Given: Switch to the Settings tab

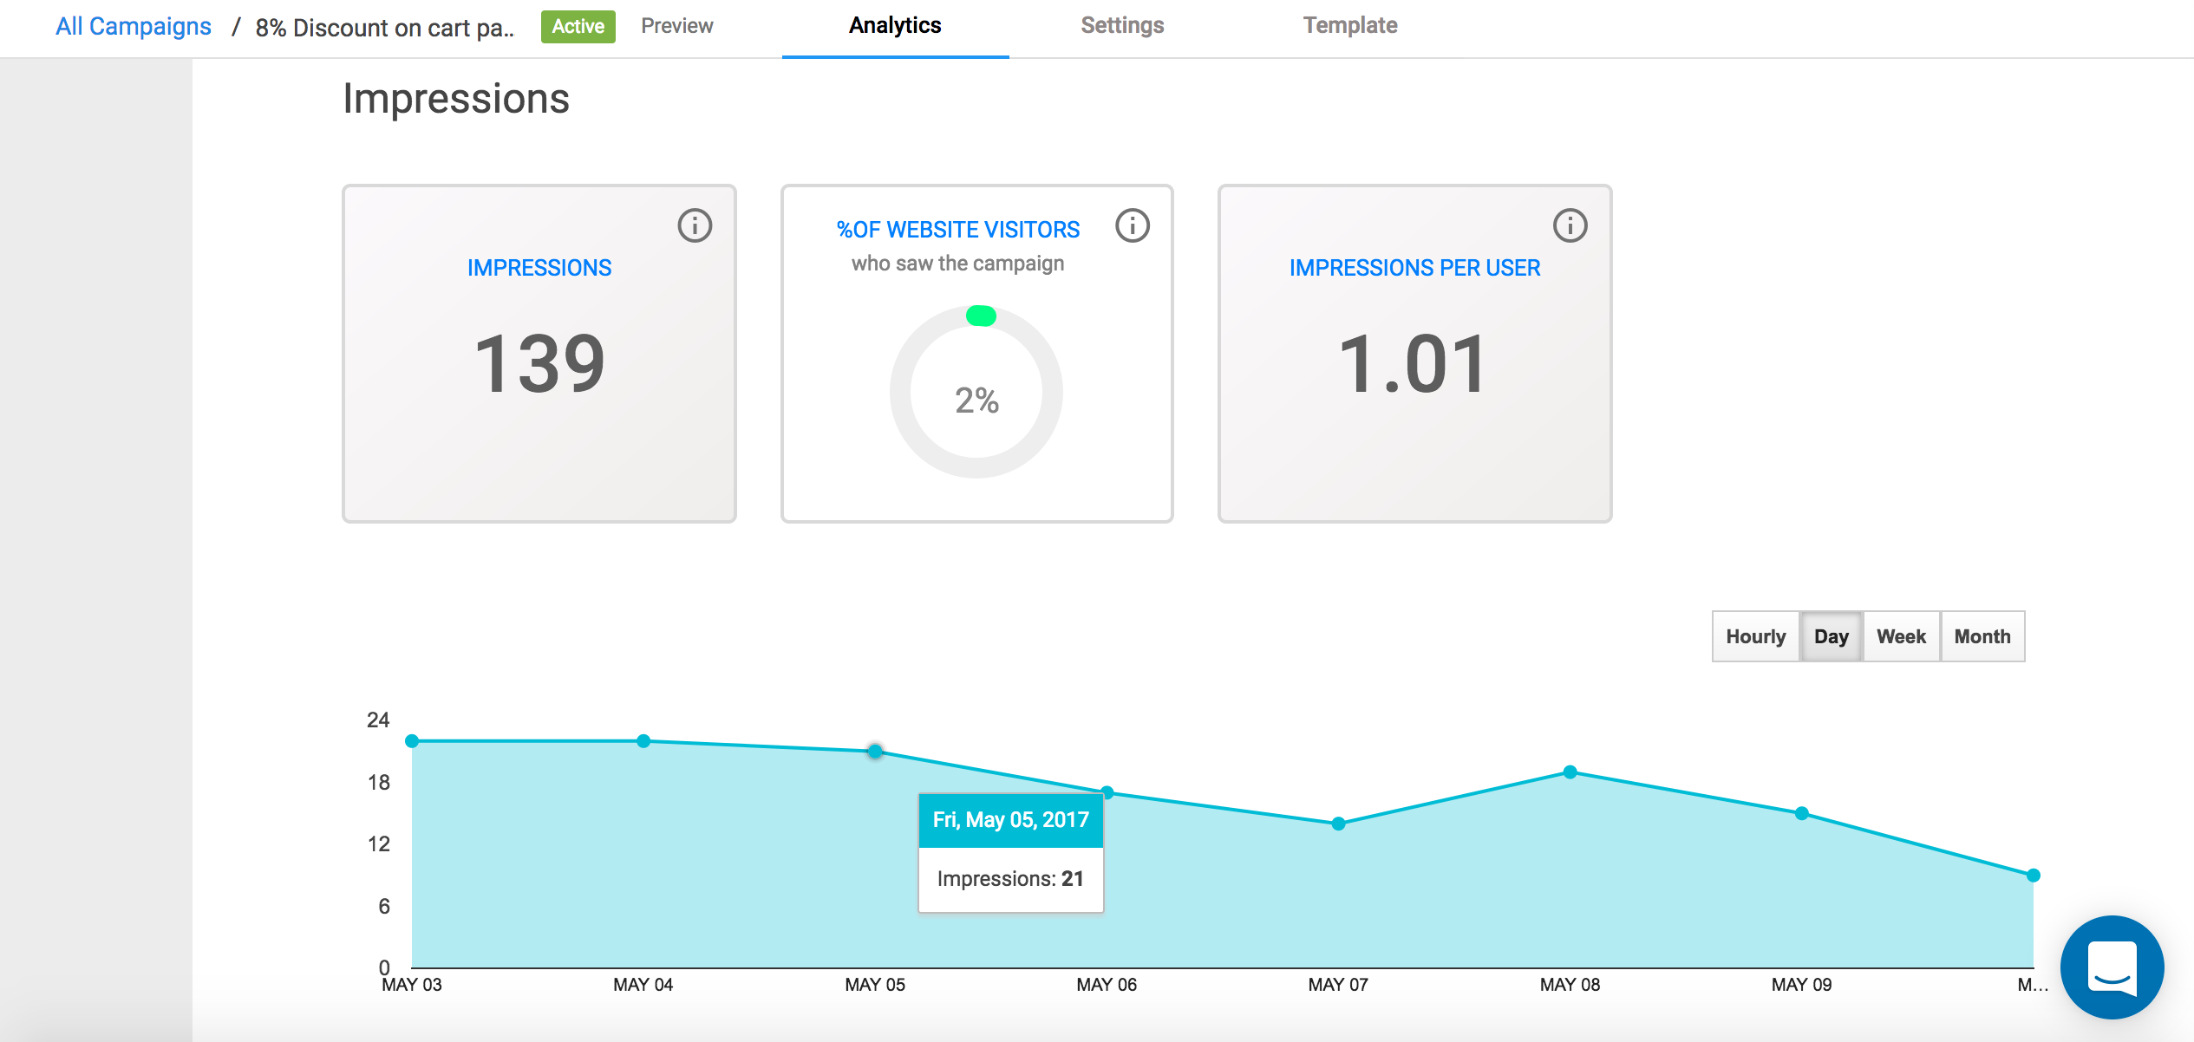Looking at the screenshot, I should coord(1122,26).
